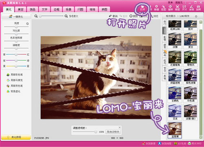Select the 渐变 effects category tab
The width and height of the screenshot is (204, 147).
pyautogui.click(x=164, y=46)
